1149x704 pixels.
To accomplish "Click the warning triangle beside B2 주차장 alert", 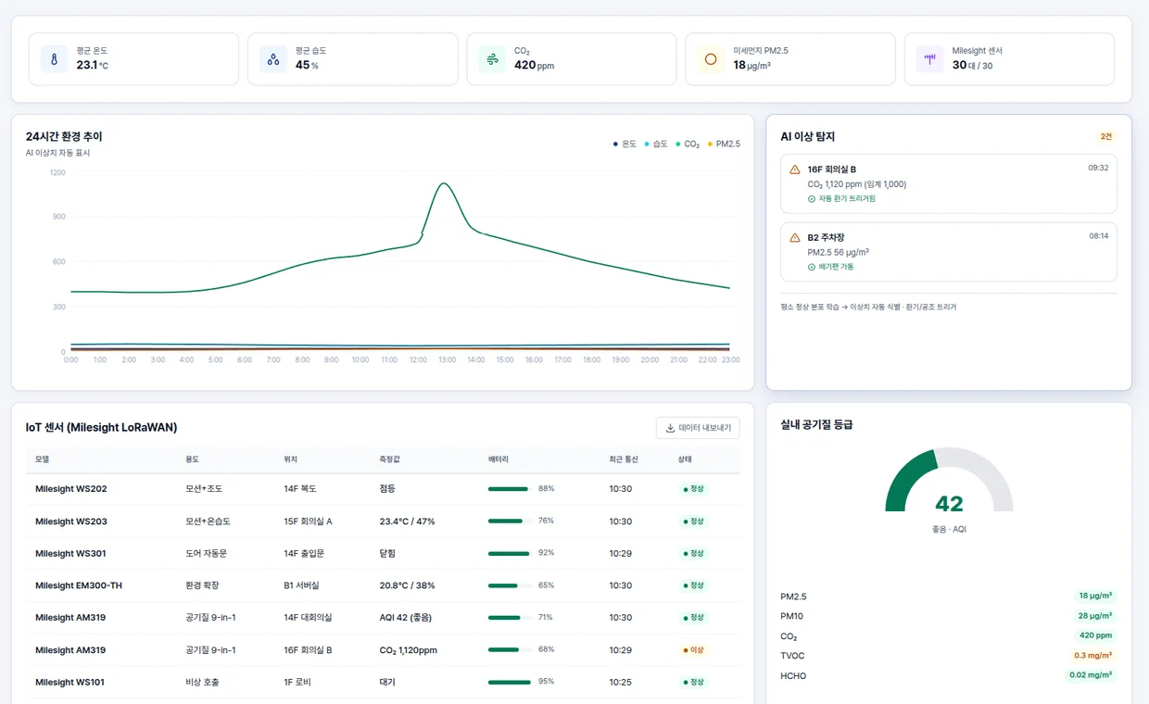I will click(x=795, y=238).
